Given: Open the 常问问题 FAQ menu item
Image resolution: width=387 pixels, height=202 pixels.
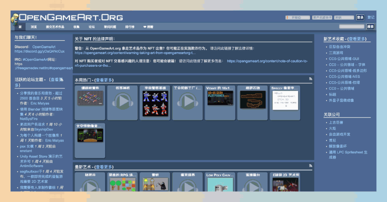Looking at the screenshot, I should (x=110, y=27).
